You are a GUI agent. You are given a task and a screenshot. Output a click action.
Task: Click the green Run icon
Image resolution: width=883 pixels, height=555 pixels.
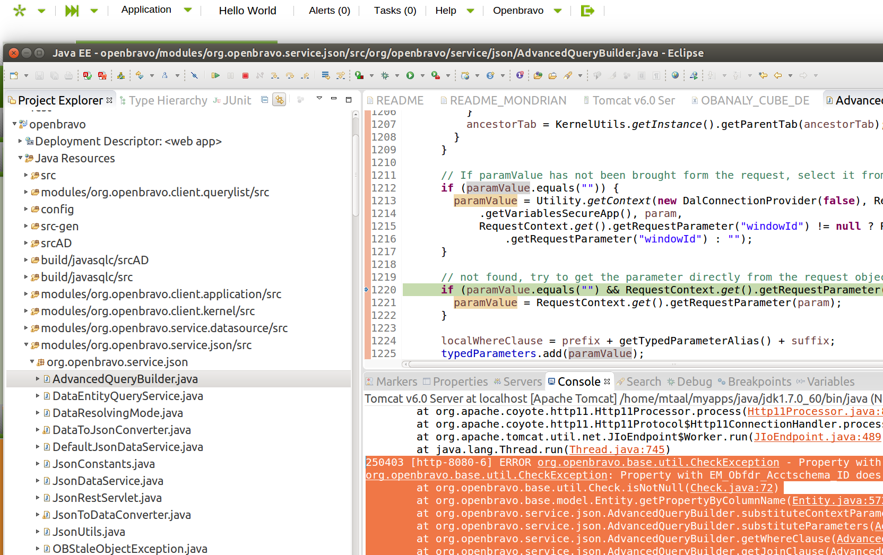click(410, 76)
